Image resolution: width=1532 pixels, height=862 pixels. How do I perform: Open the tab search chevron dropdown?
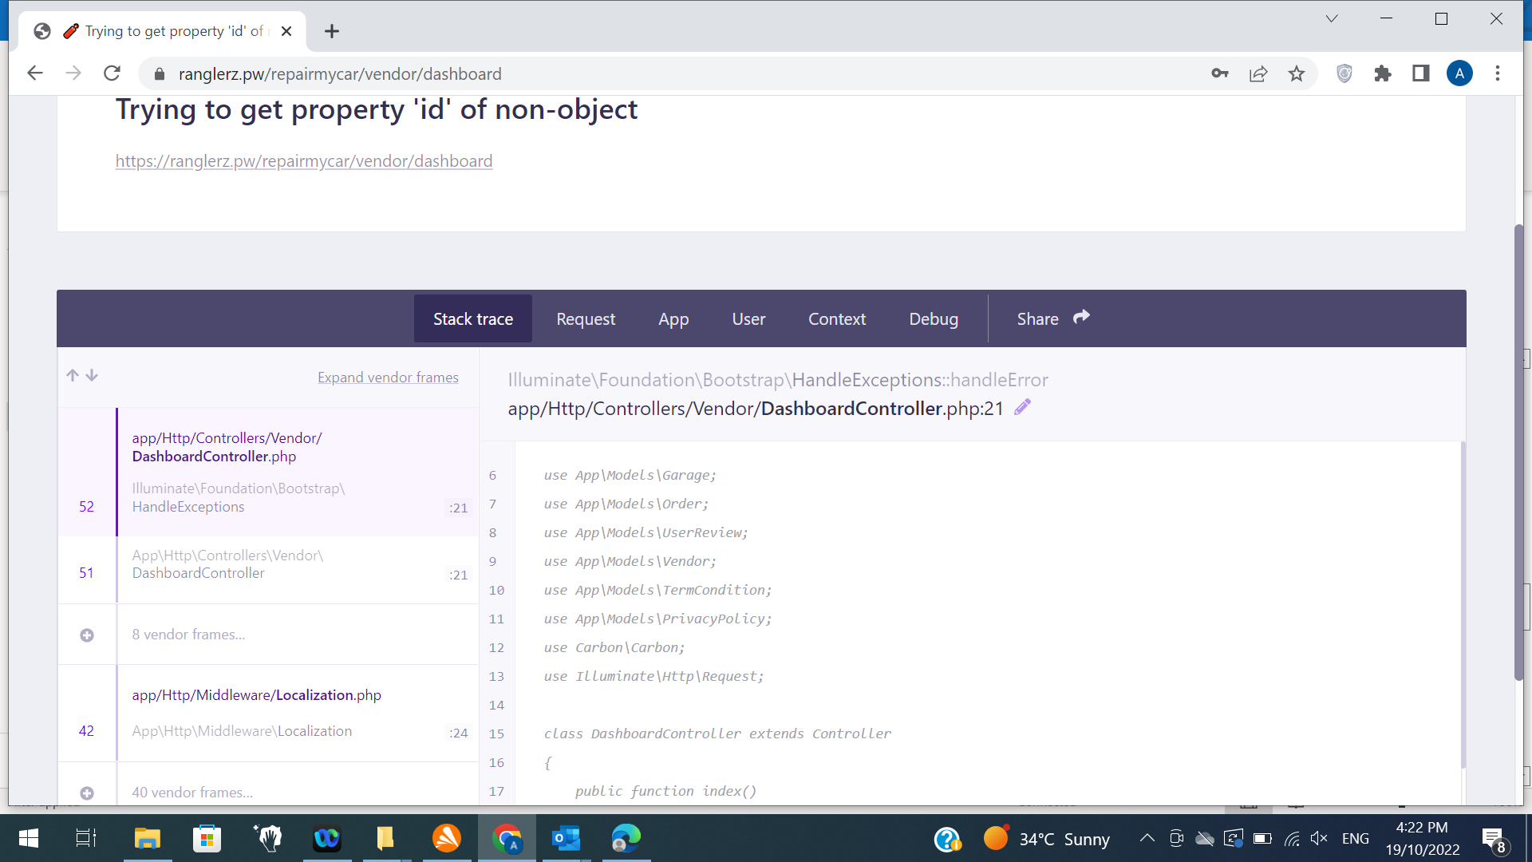pyautogui.click(x=1331, y=18)
